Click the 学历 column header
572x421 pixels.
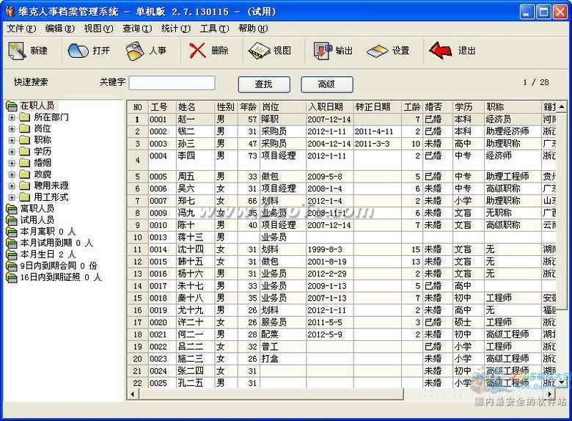[469, 107]
